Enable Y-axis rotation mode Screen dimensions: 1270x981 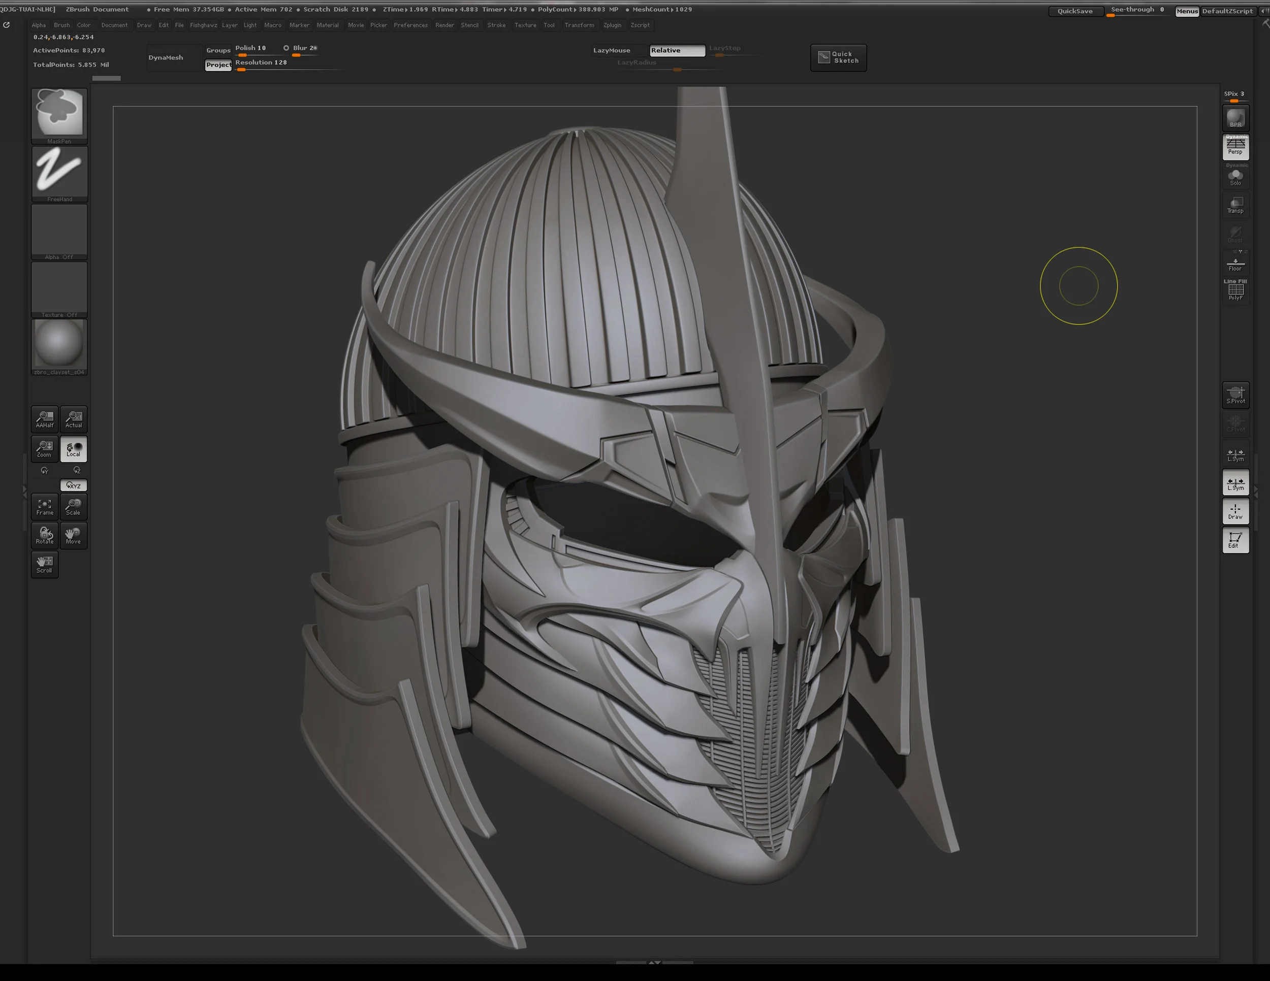click(45, 470)
